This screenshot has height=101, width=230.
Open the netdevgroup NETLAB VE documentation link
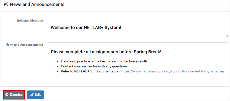pos(173,71)
